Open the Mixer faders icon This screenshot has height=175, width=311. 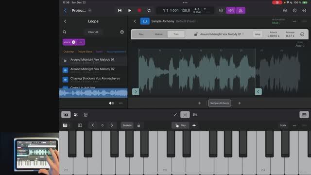click(195, 115)
